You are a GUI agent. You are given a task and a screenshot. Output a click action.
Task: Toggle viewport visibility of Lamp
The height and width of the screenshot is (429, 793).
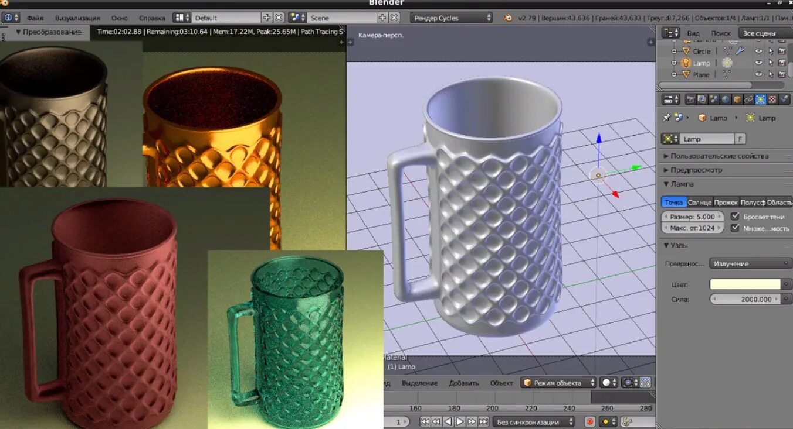(758, 63)
